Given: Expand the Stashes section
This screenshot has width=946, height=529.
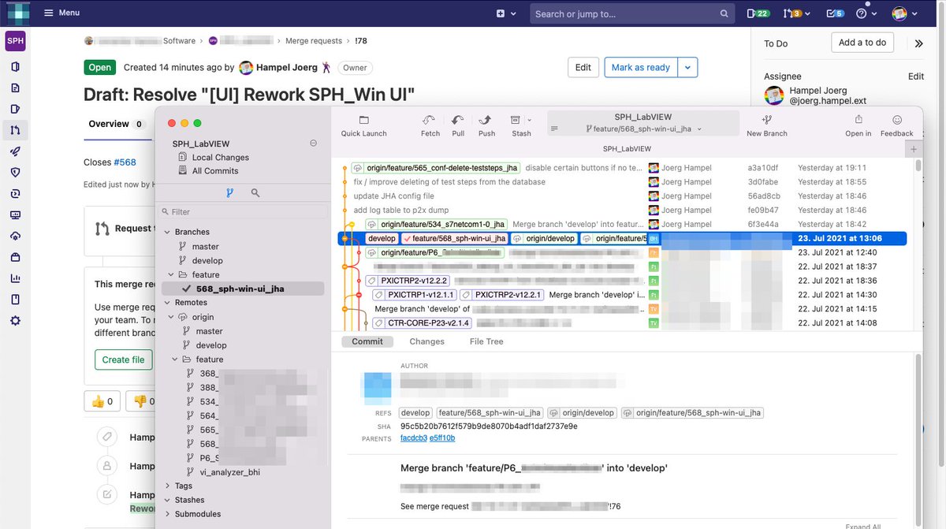Looking at the screenshot, I should (166, 500).
